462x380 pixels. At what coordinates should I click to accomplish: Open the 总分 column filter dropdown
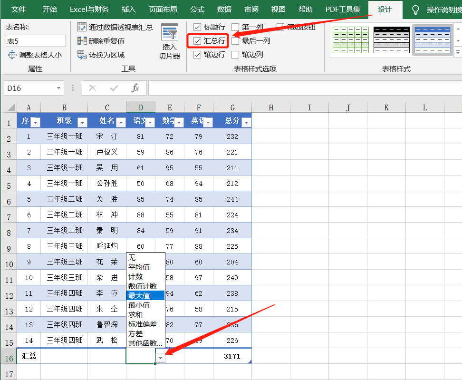click(x=246, y=123)
